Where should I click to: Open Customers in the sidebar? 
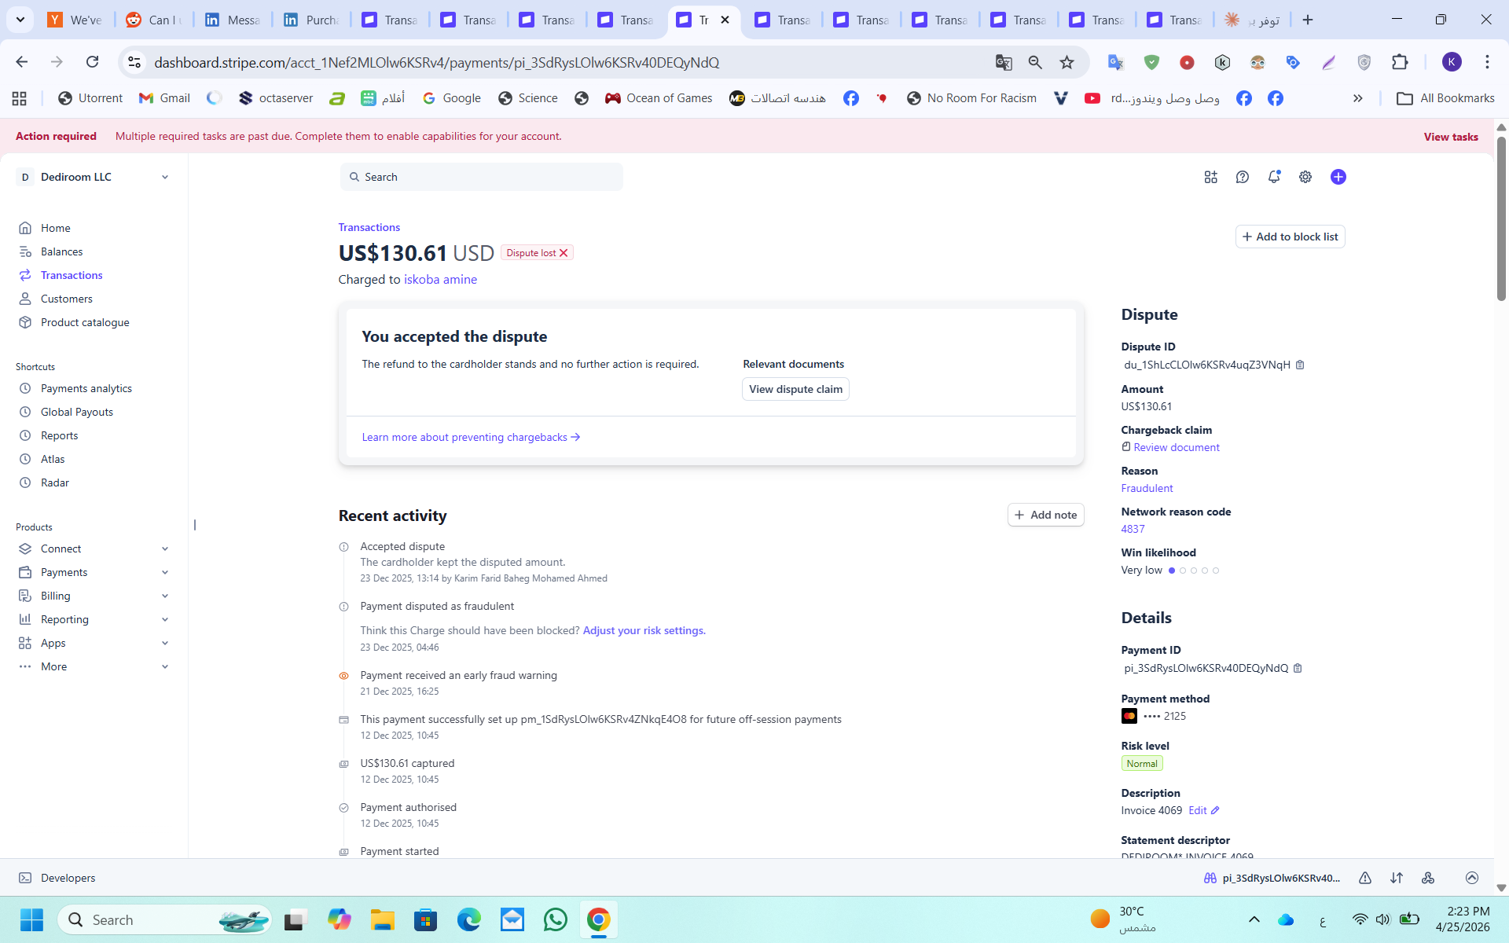[56, 299]
